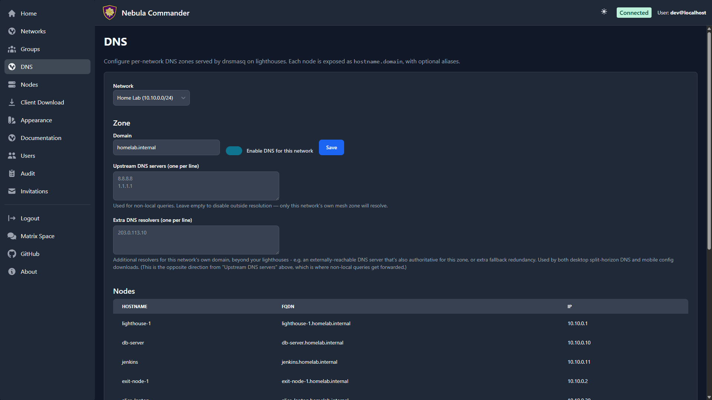Viewport: 712px width, 400px height.
Task: Click the HOSTNAME column header
Action: [x=135, y=306]
